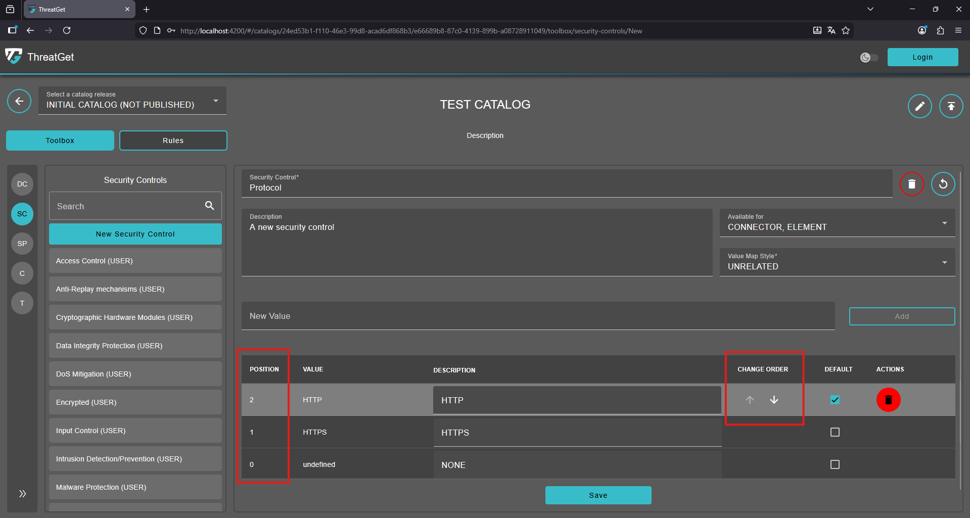Click the Save button
Screen dimensions: 970x518
(x=598, y=495)
